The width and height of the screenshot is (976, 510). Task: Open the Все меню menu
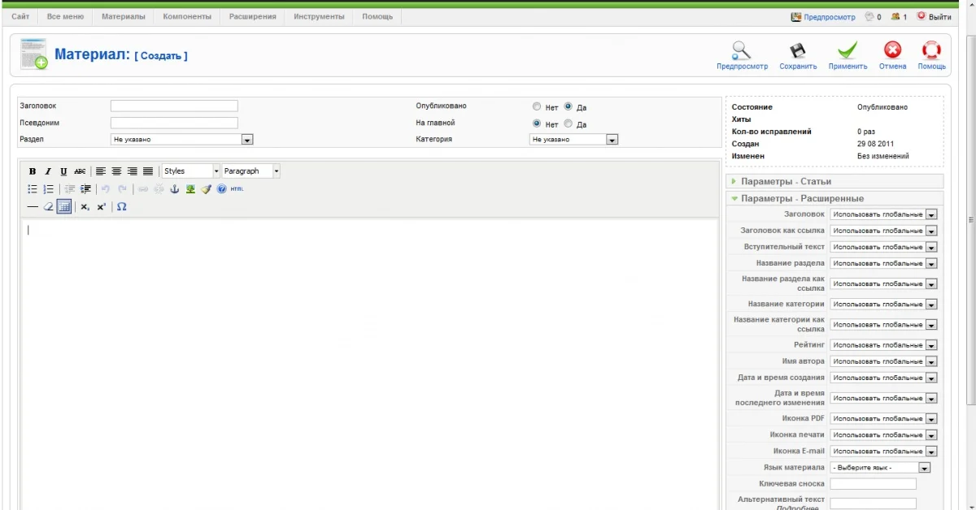65,16
